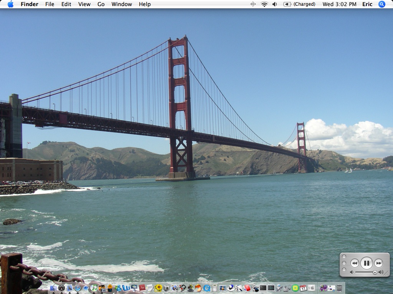
Task: Open the Go menu
Action: pyautogui.click(x=101, y=4)
